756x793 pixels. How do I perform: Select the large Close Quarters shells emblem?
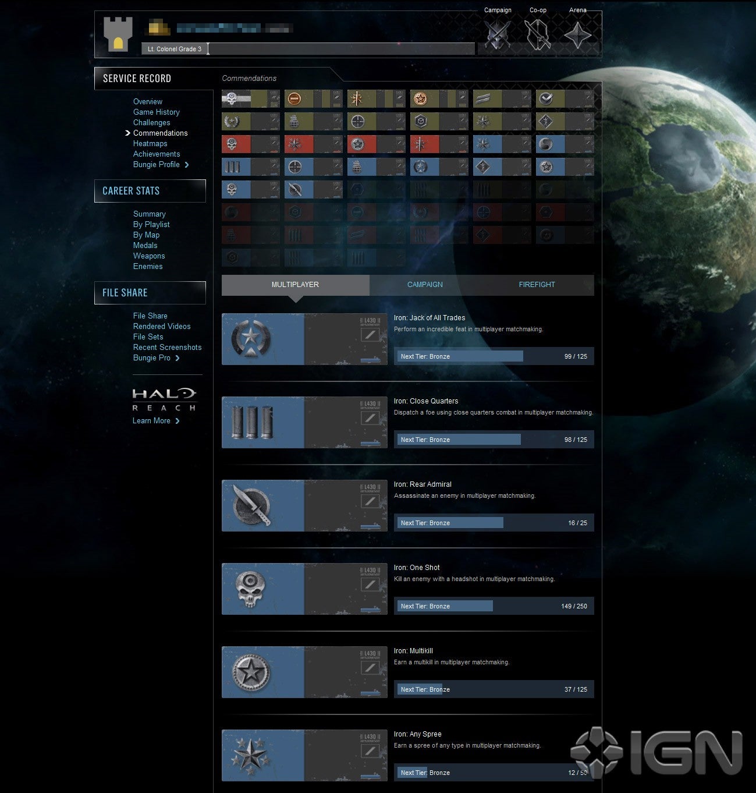coord(251,423)
